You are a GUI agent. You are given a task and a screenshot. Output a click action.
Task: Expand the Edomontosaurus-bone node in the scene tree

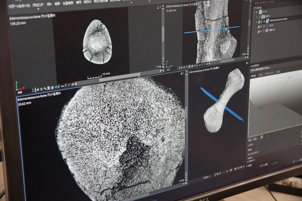(256, 22)
